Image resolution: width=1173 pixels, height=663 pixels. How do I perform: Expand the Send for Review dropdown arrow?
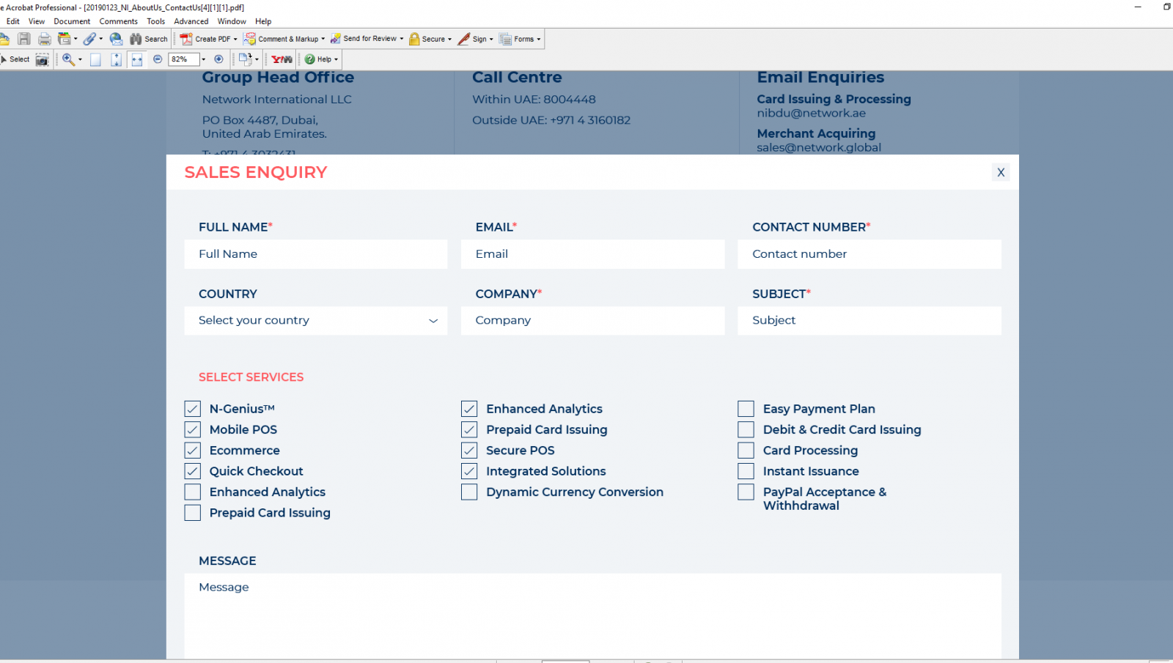pyautogui.click(x=402, y=40)
